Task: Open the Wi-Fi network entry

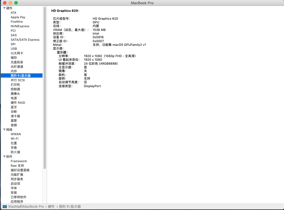Action: click(x=14, y=139)
